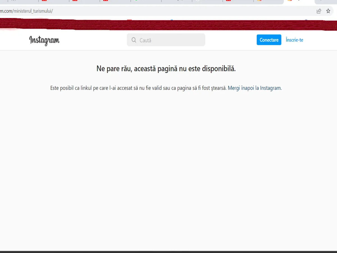Click the ministerul_turismului URL in address bar
This screenshot has width=337, height=253.
click(x=27, y=11)
